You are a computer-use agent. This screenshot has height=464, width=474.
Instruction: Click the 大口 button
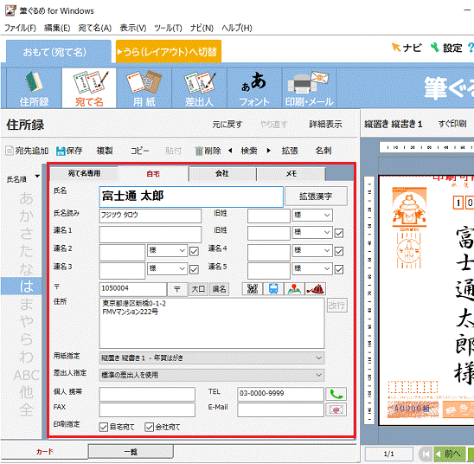(x=198, y=289)
